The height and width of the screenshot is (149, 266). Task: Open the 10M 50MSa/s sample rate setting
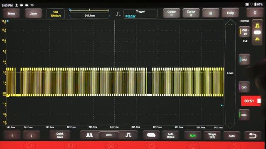pos(56,14)
